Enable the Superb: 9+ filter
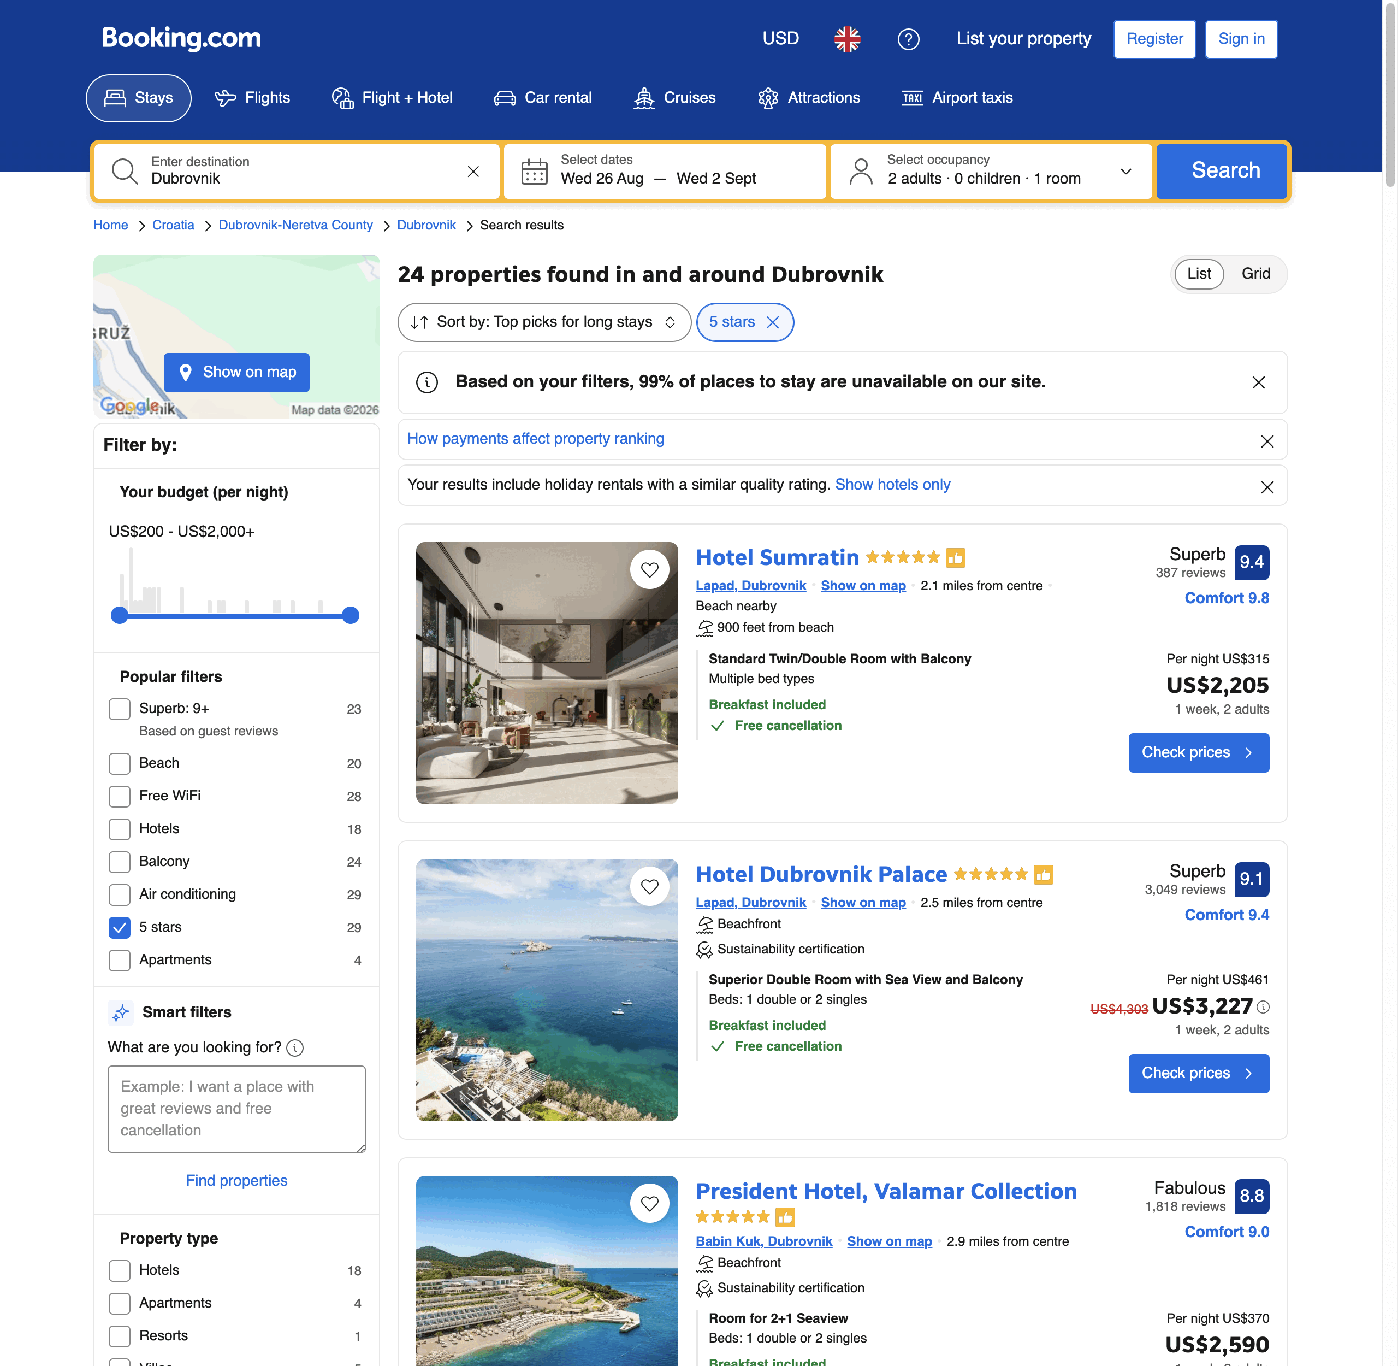1398x1366 pixels. point(120,709)
